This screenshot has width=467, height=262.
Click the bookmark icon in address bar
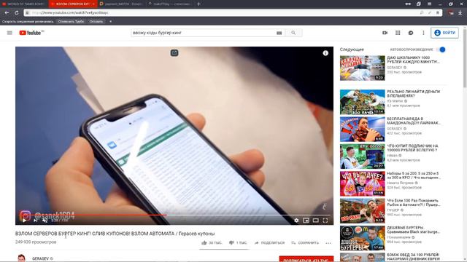coord(438,13)
